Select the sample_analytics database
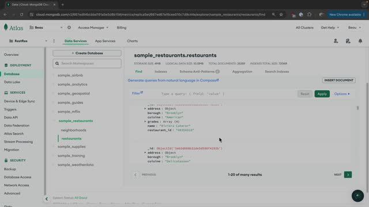Viewport: 369px width, 207px height. point(72,85)
